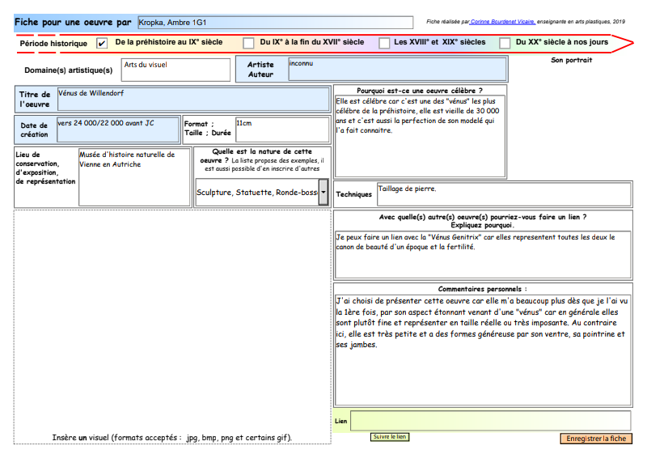
Task: Click the empty Insère un visuel image area
Action: pyautogui.click(x=171, y=320)
